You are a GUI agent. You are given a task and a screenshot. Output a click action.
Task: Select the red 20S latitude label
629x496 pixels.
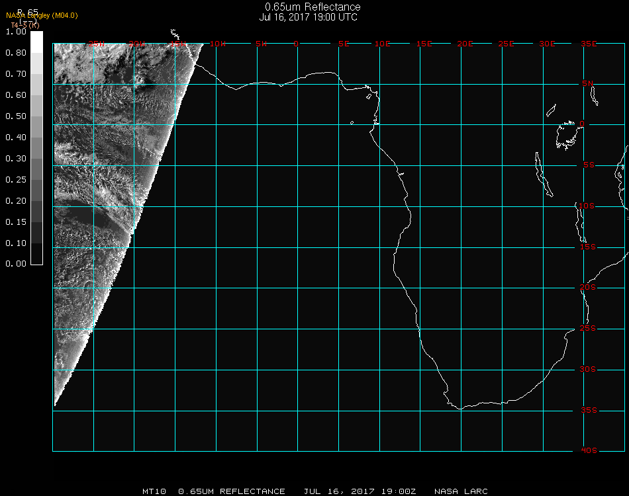coord(588,288)
